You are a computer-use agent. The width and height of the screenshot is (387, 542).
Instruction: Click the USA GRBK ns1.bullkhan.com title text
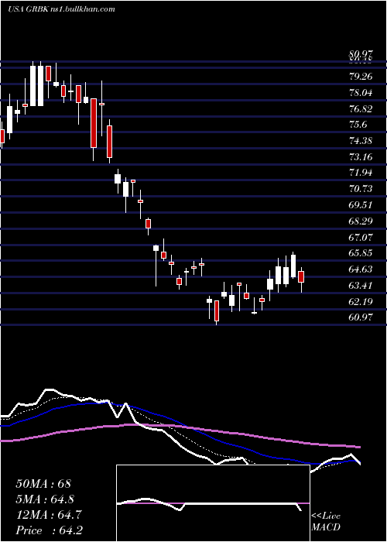point(61,9)
